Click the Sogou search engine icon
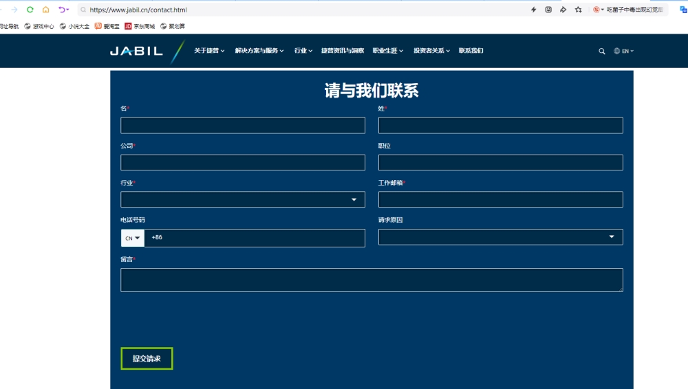 (x=596, y=10)
